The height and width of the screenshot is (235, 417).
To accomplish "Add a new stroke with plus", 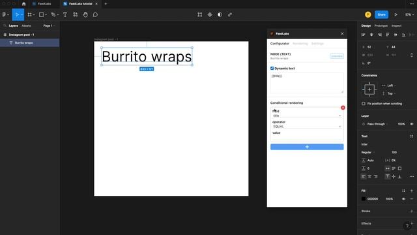I will (x=411, y=211).
